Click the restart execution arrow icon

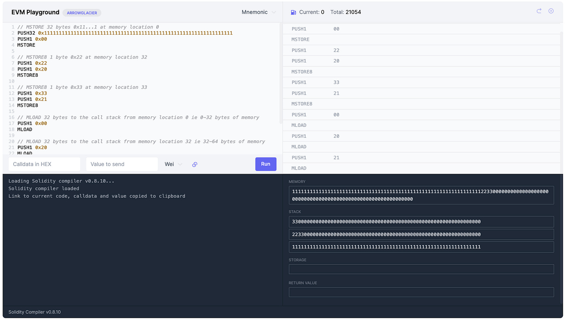coord(539,11)
